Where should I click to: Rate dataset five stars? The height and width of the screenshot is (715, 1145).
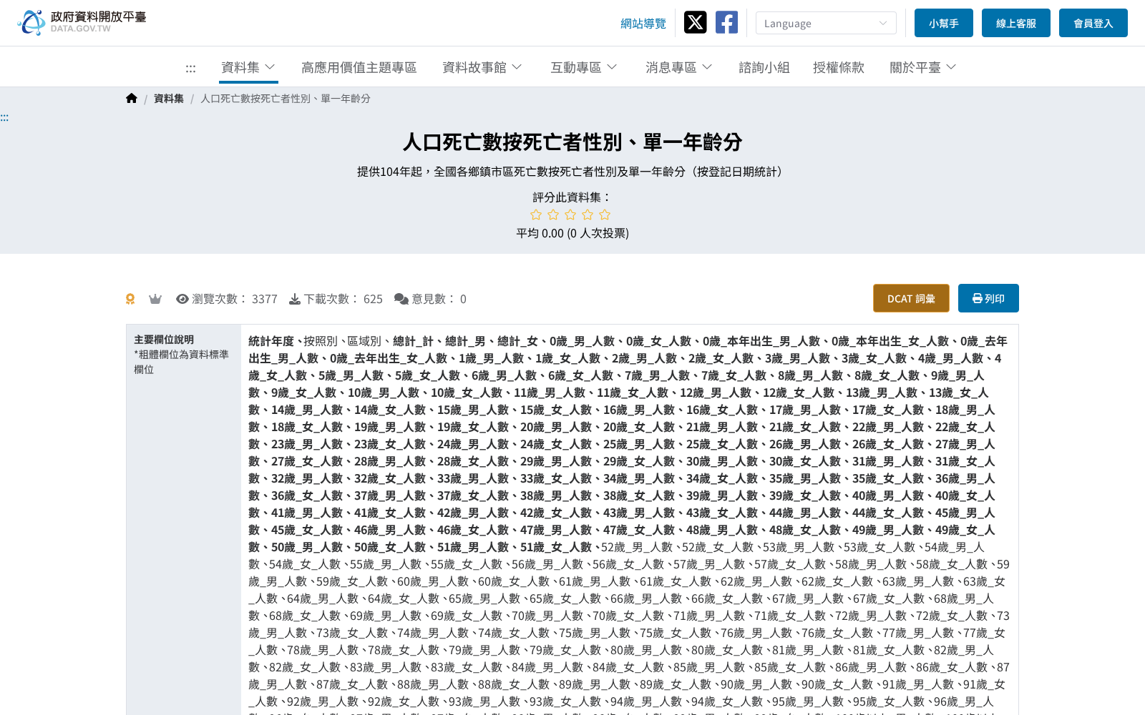pyautogui.click(x=605, y=214)
